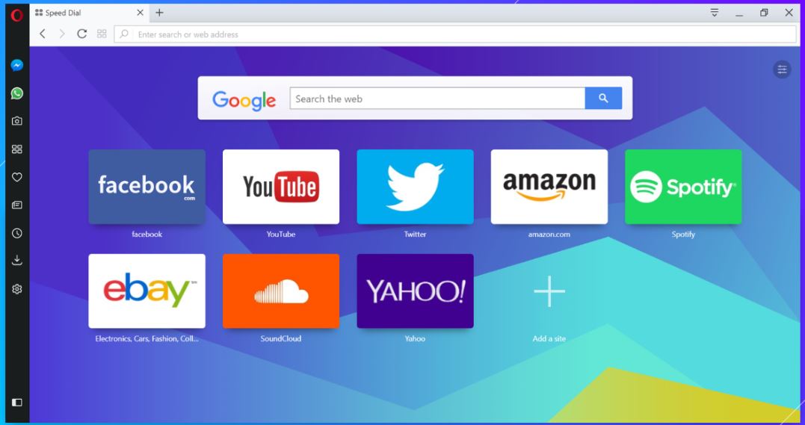Open the Twitter speed dial tile
Image resolution: width=805 pixels, height=425 pixels.
click(416, 187)
